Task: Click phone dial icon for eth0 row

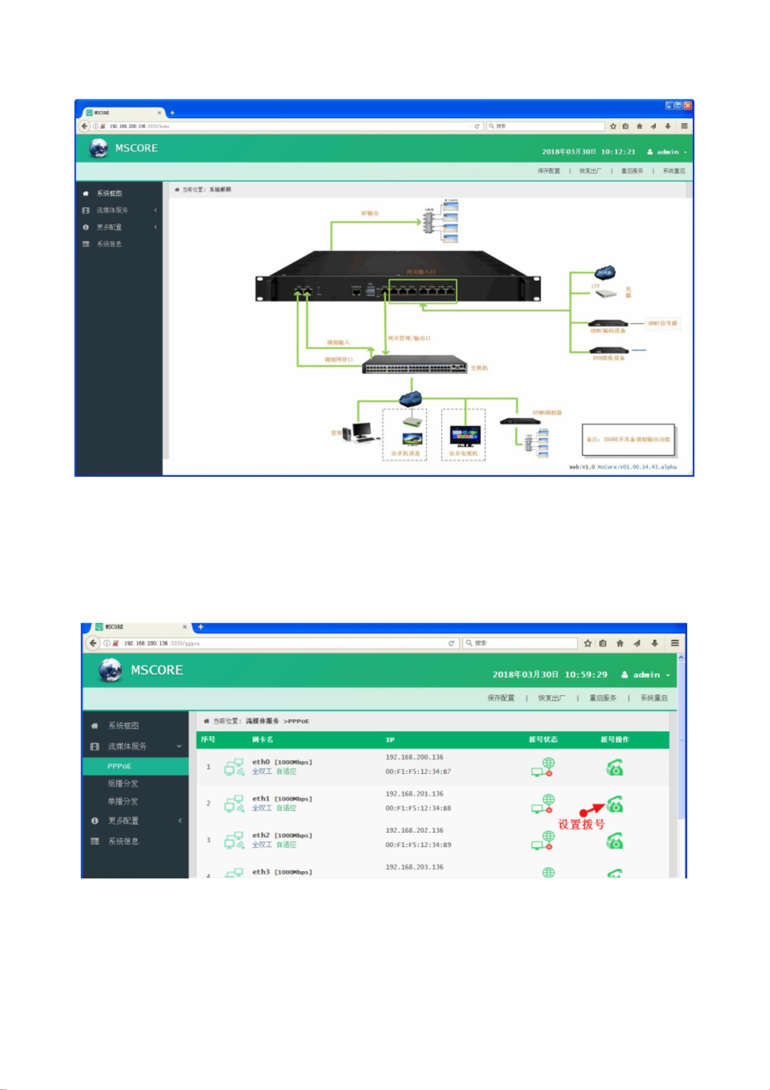Action: (614, 767)
